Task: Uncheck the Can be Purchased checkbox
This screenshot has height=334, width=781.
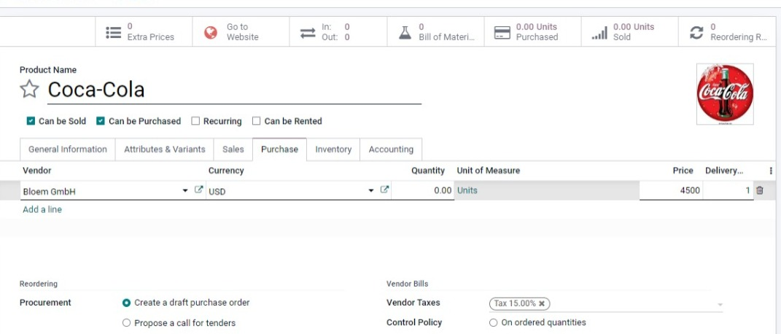Action: [101, 121]
